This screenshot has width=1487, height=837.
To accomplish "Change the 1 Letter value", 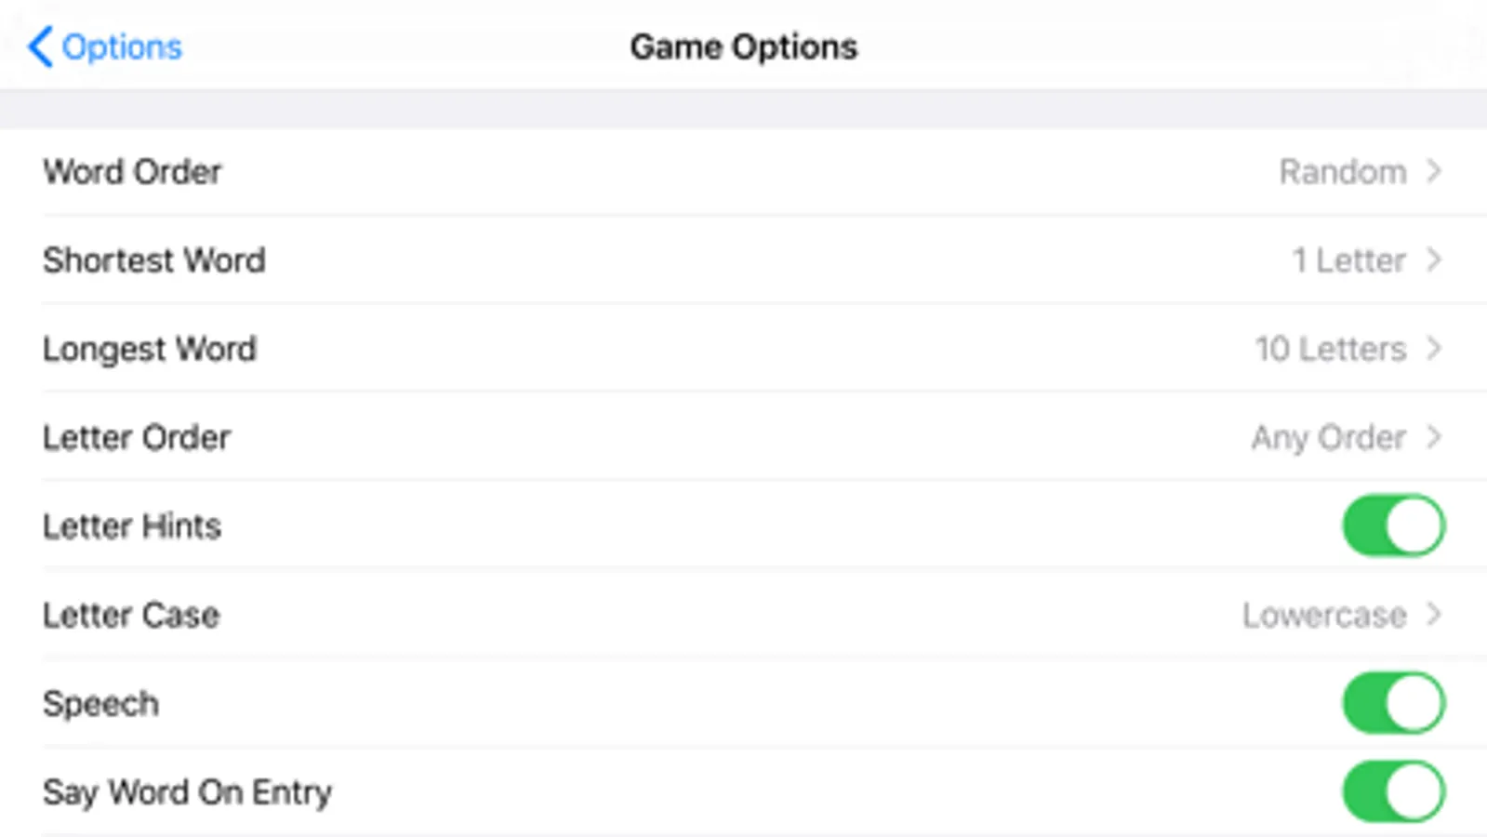I will (1348, 260).
